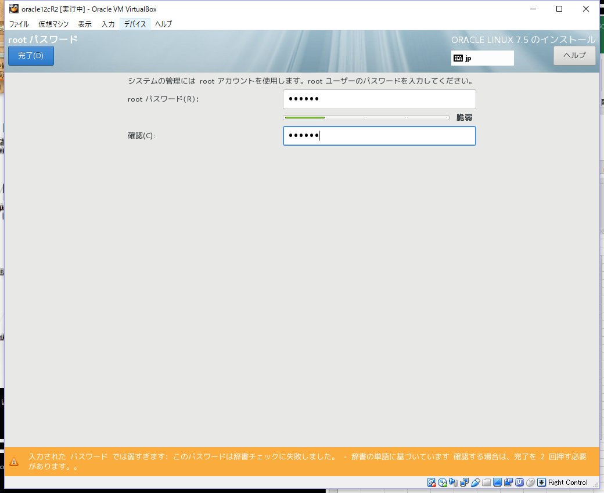This screenshot has height=493, width=604.
Task: Click the 確認 password confirmation field
Action: [x=379, y=135]
